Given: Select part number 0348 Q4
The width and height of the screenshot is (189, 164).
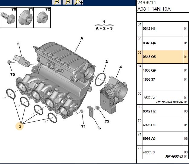Looking at the screenshot, I should (x=149, y=43).
